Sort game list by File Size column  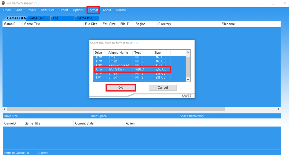point(92,24)
